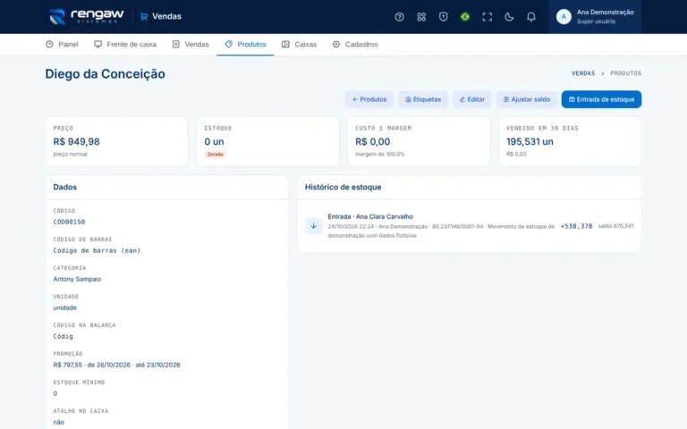687x429 pixels.
Task: Click Entrada de estoque button
Action: 601,99
